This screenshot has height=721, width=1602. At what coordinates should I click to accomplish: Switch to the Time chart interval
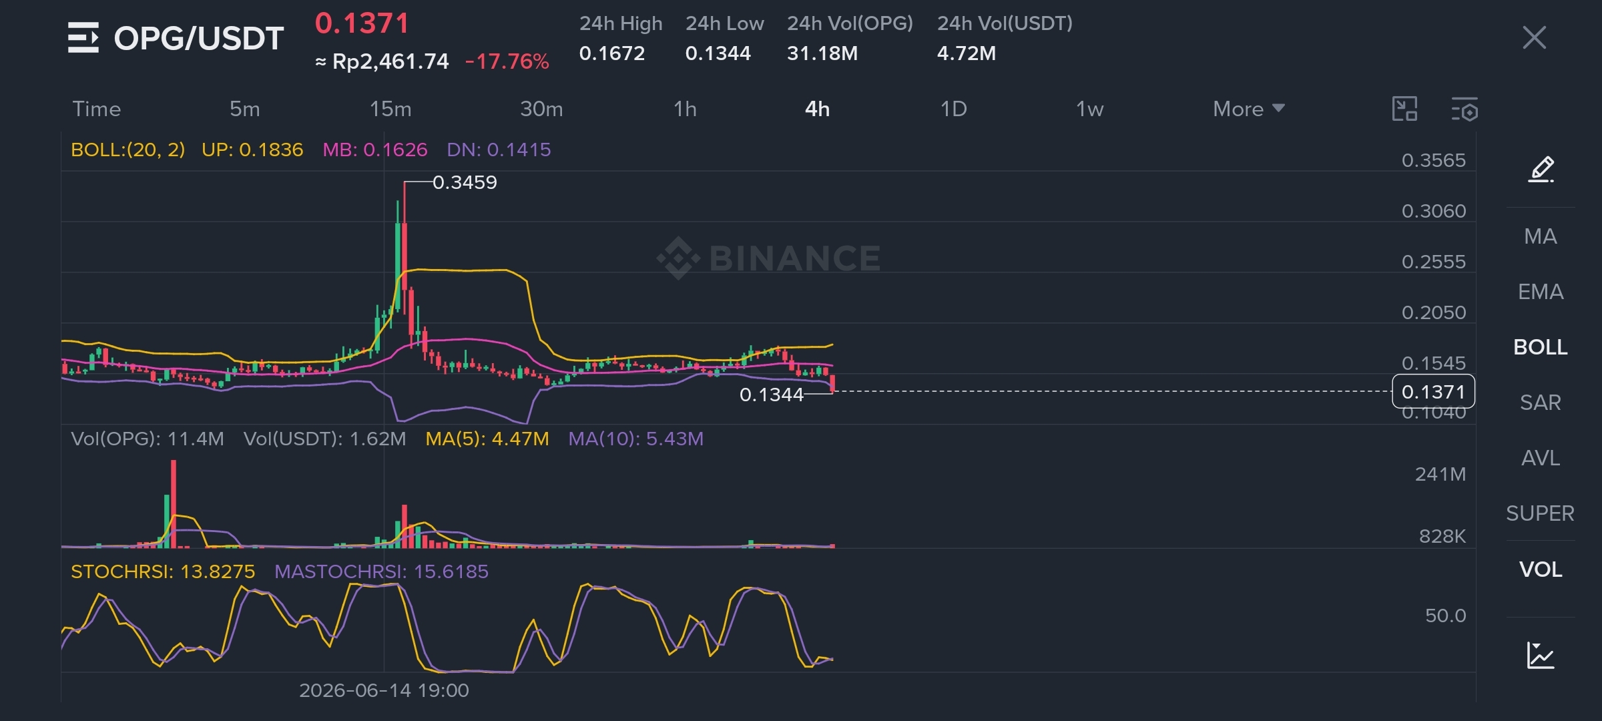coord(97,109)
